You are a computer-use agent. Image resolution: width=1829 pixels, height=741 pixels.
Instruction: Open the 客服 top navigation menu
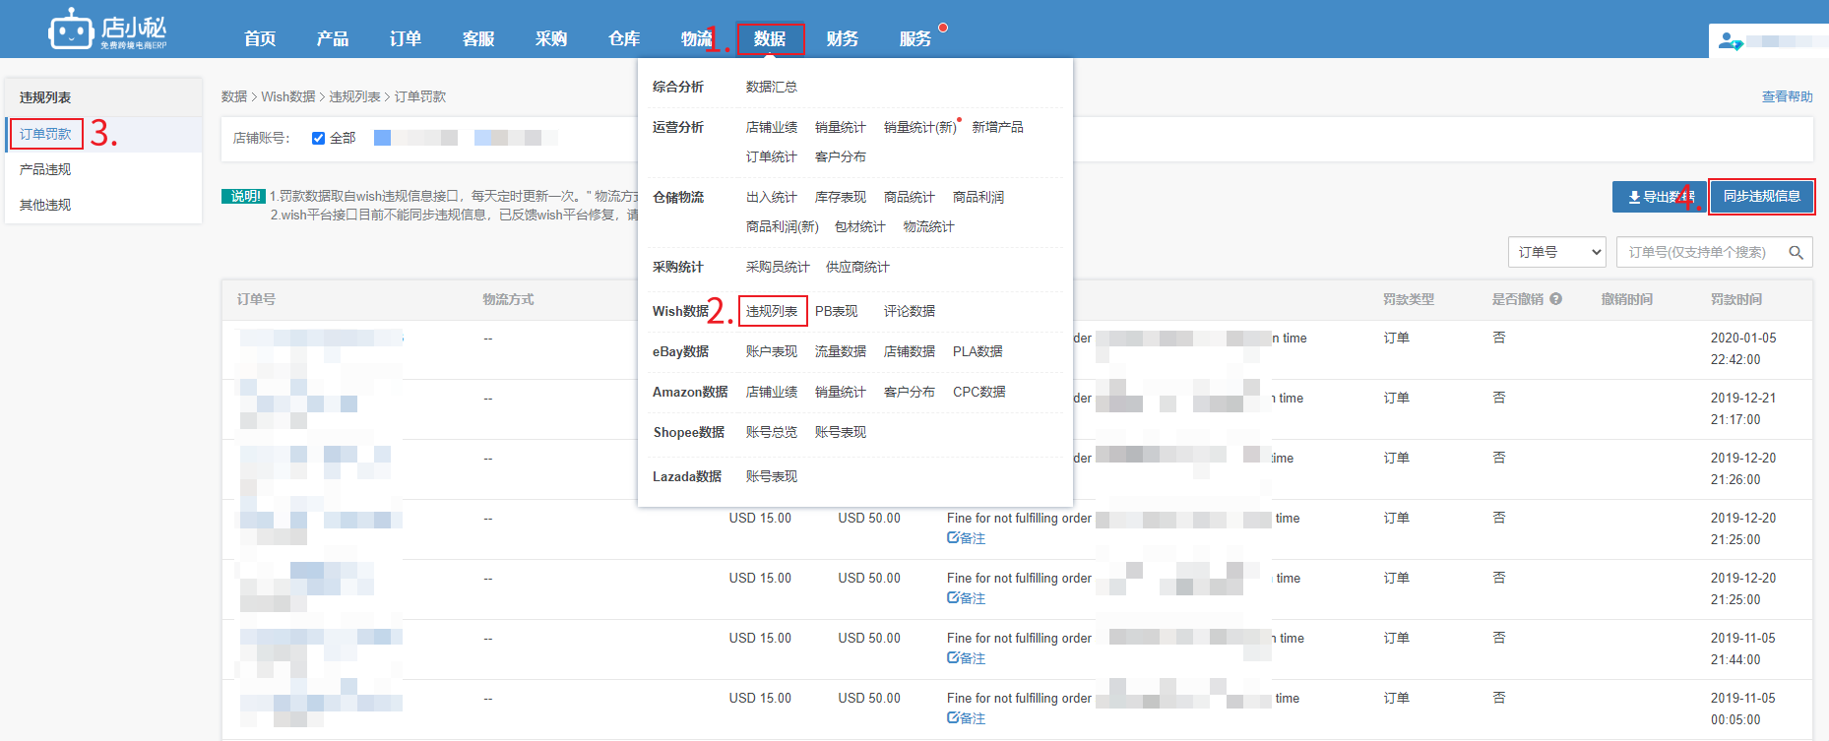tap(478, 38)
